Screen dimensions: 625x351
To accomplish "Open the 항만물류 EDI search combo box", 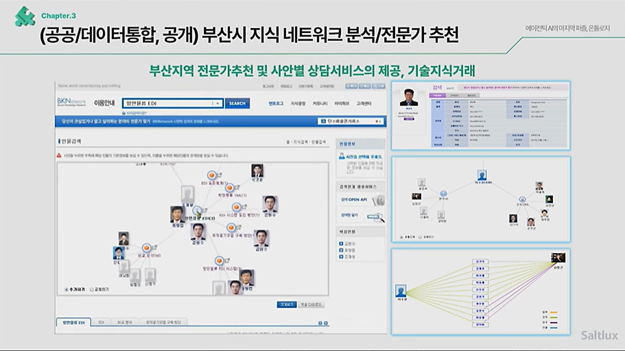I will (171, 103).
